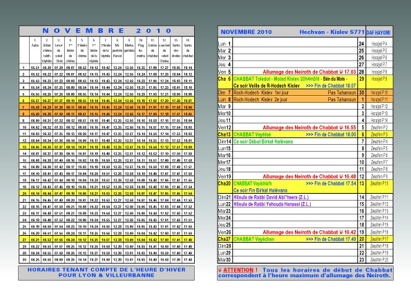Select the "Jeu25" day label
The width and height of the screenshot is (411, 293).
point(224,225)
